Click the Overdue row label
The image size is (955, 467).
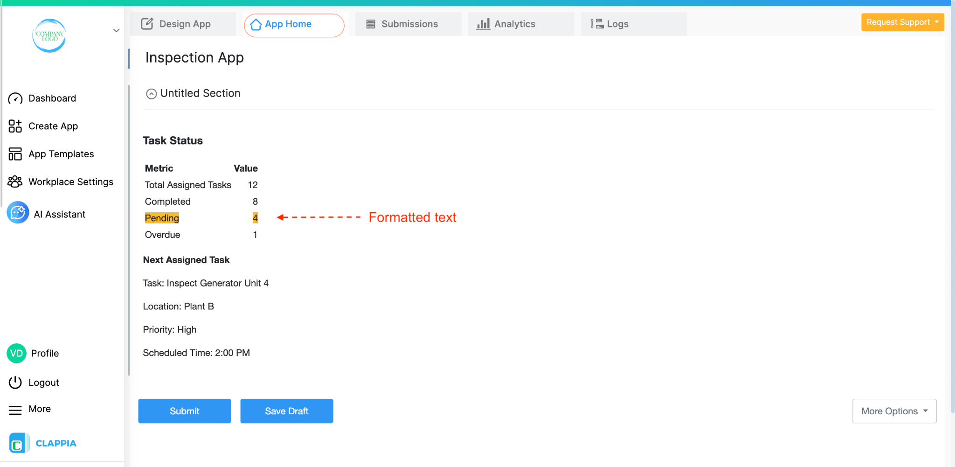(162, 235)
